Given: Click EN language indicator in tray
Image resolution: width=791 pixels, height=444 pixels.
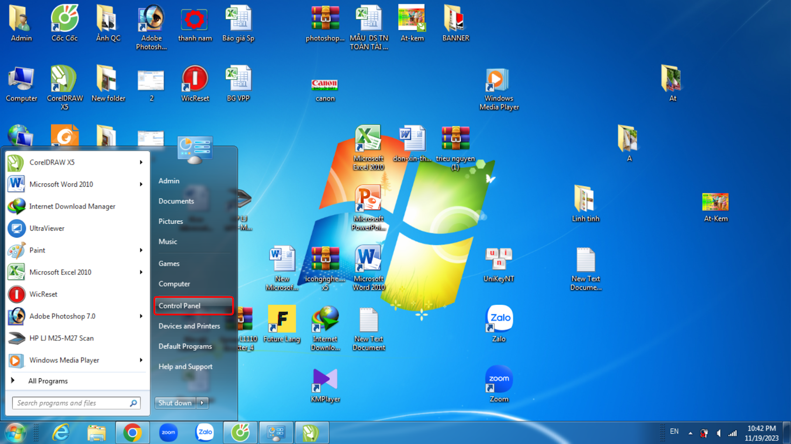Looking at the screenshot, I should point(674,432).
